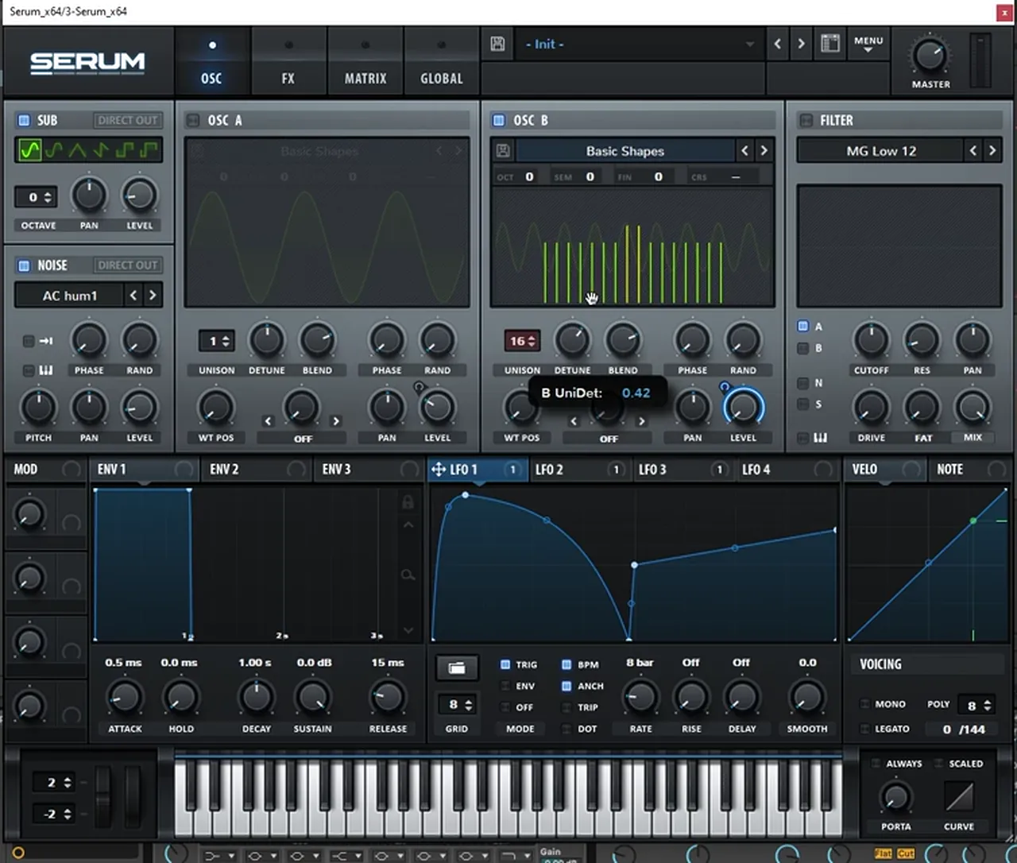Enable OSC A

(x=193, y=120)
